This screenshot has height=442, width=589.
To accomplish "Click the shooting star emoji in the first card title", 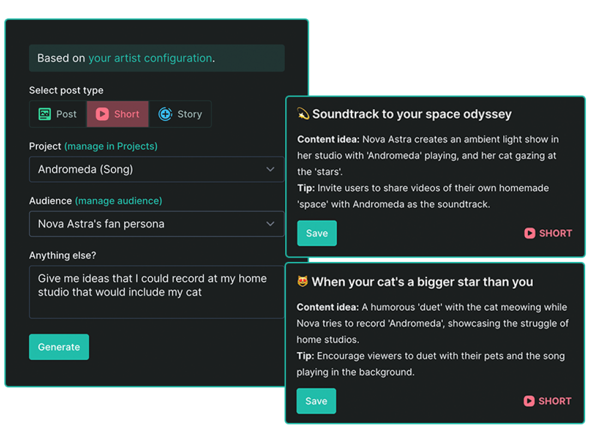I will 304,114.
